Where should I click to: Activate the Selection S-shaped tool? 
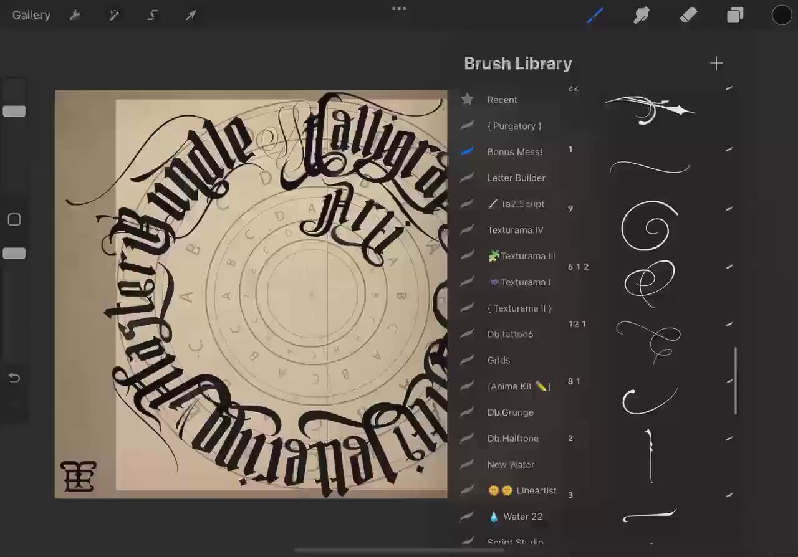point(153,15)
